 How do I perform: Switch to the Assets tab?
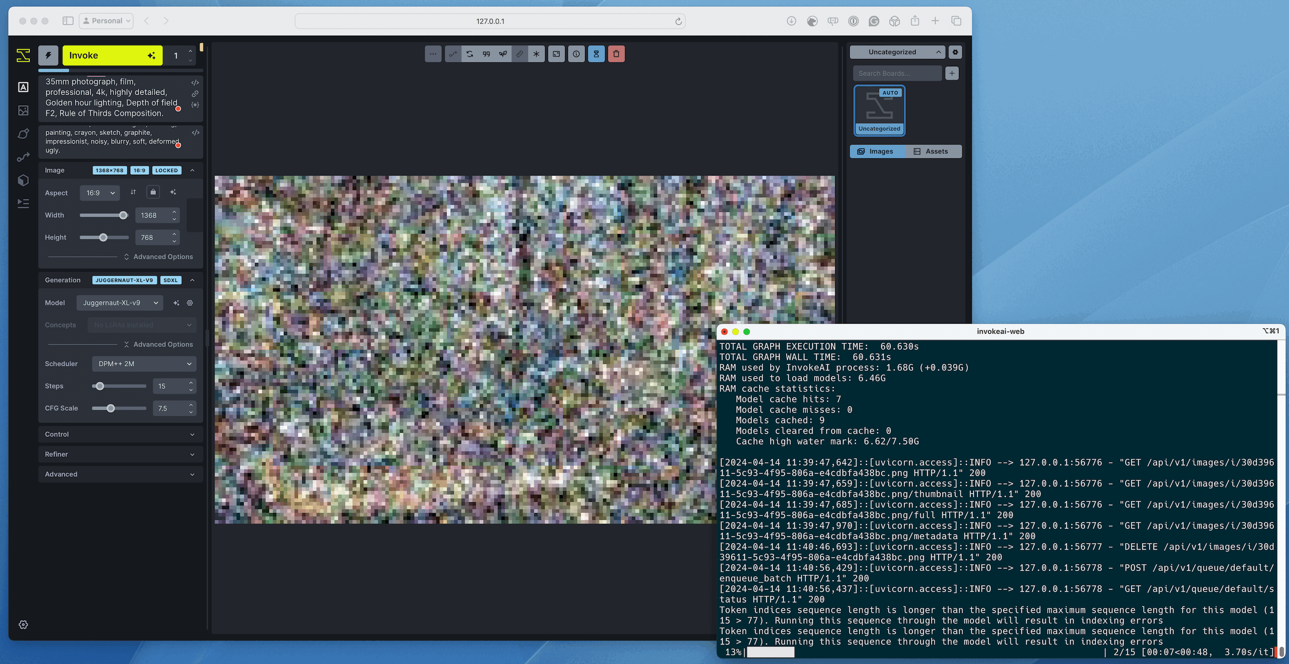[934, 152]
